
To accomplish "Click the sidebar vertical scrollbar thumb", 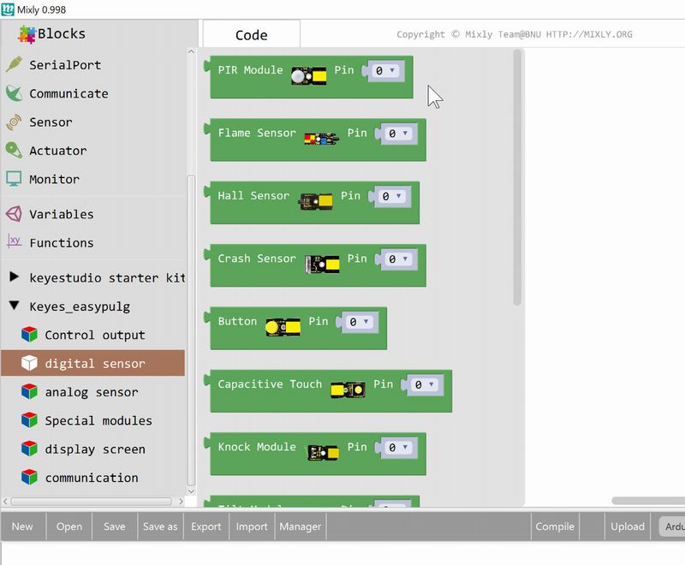I will (191, 330).
